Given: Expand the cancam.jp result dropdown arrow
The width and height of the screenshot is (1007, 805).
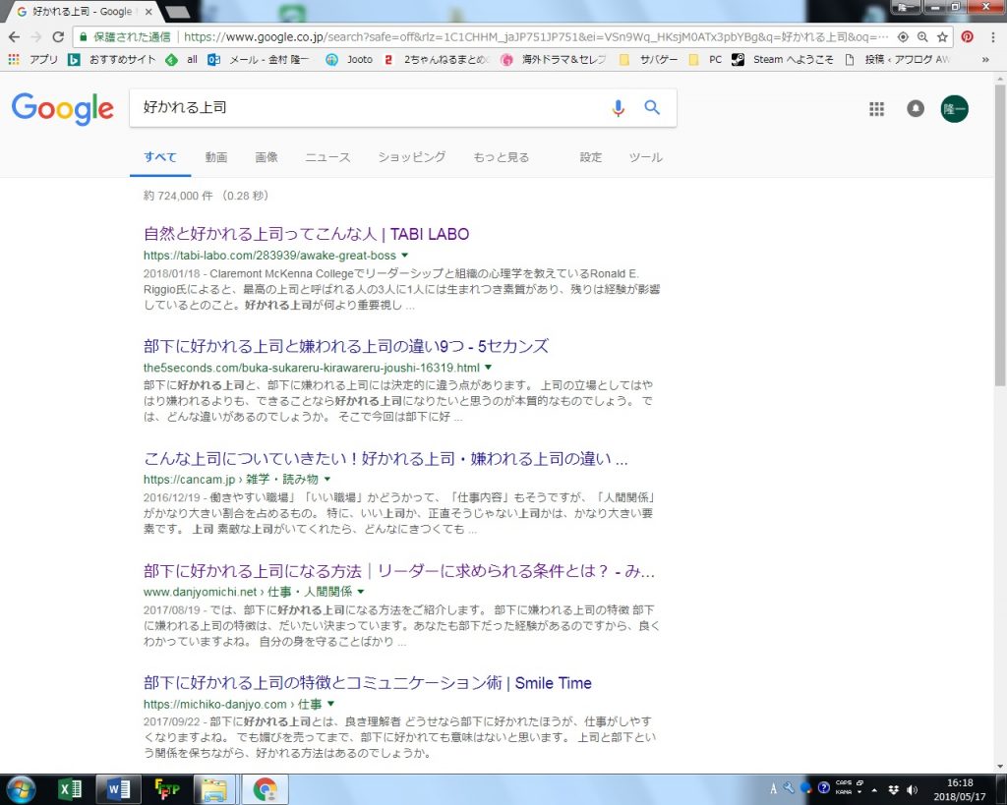Looking at the screenshot, I should click(326, 479).
